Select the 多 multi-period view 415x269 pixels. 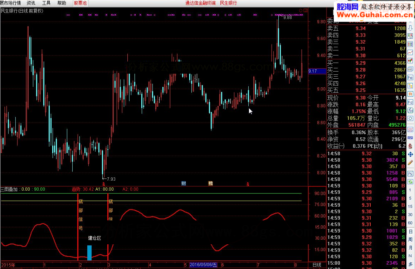(x=410, y=264)
